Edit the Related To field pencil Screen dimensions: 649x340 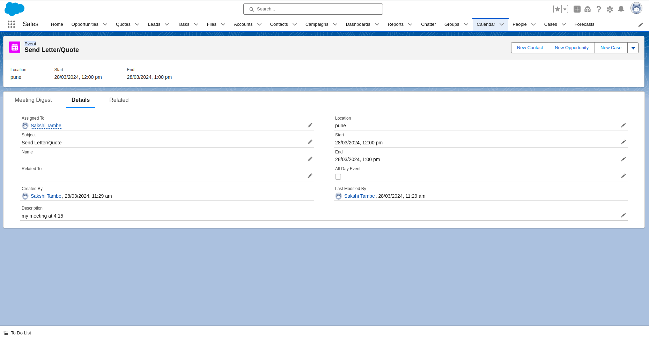310,176
